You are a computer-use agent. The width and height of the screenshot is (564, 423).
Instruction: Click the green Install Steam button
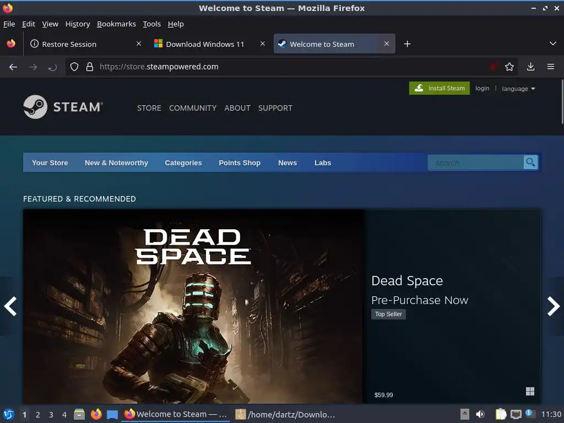[439, 88]
